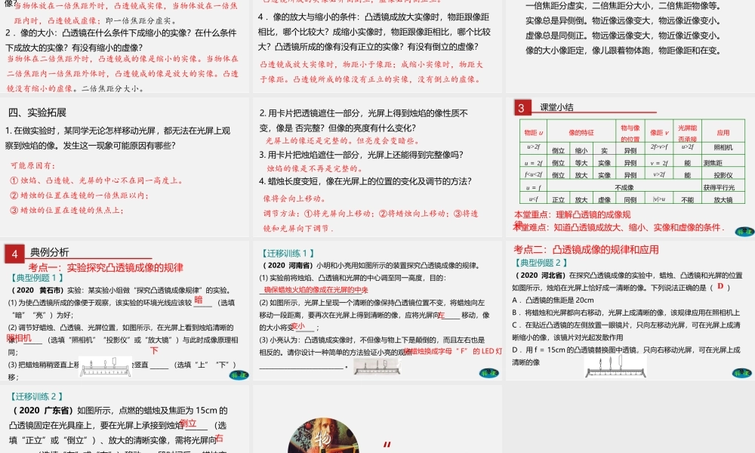755x453 pixels.
Task: Click question 4. 蜡烛长度变短
Action: 365,181
